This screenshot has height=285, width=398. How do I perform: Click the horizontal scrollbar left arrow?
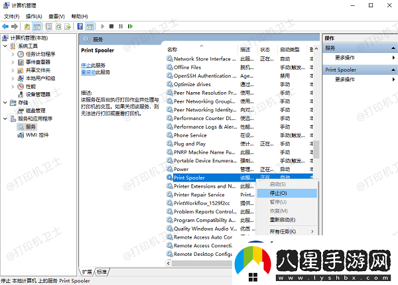coord(168,263)
